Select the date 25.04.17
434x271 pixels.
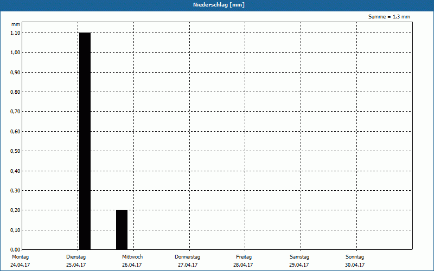tap(76, 265)
